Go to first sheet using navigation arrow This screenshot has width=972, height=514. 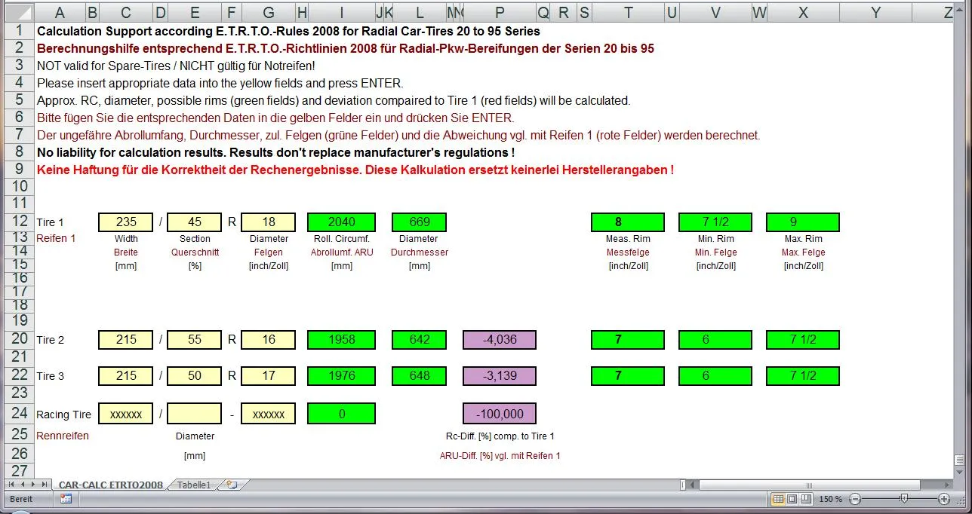[11, 485]
